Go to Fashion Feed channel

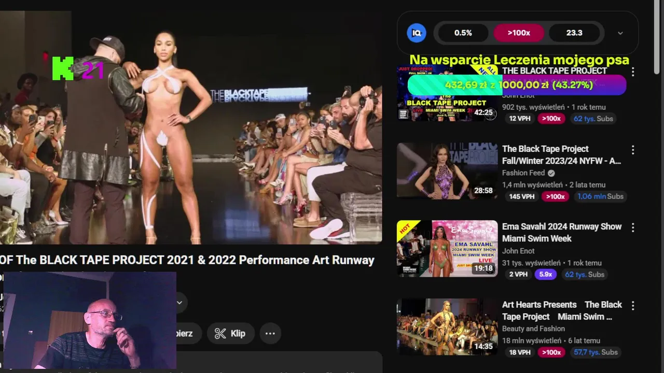pos(523,173)
